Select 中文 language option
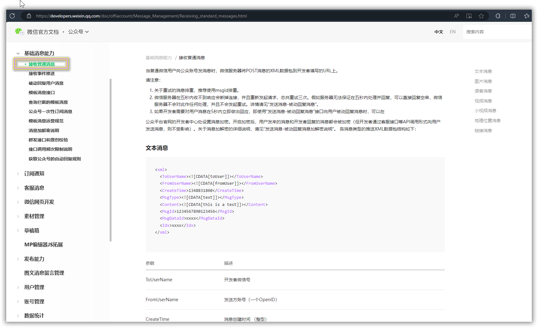Screen dimensions: 538x328 point(439,32)
